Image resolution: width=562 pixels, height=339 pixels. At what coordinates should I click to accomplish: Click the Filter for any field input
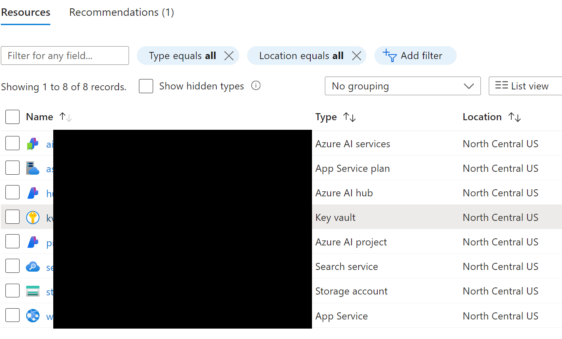click(x=64, y=55)
